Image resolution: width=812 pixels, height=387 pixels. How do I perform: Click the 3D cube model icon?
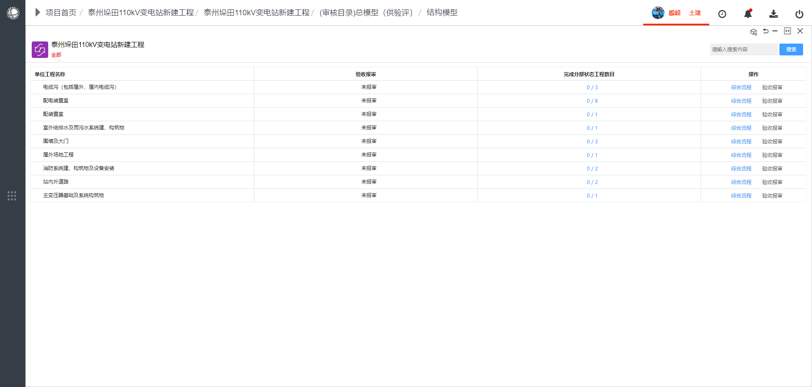753,32
